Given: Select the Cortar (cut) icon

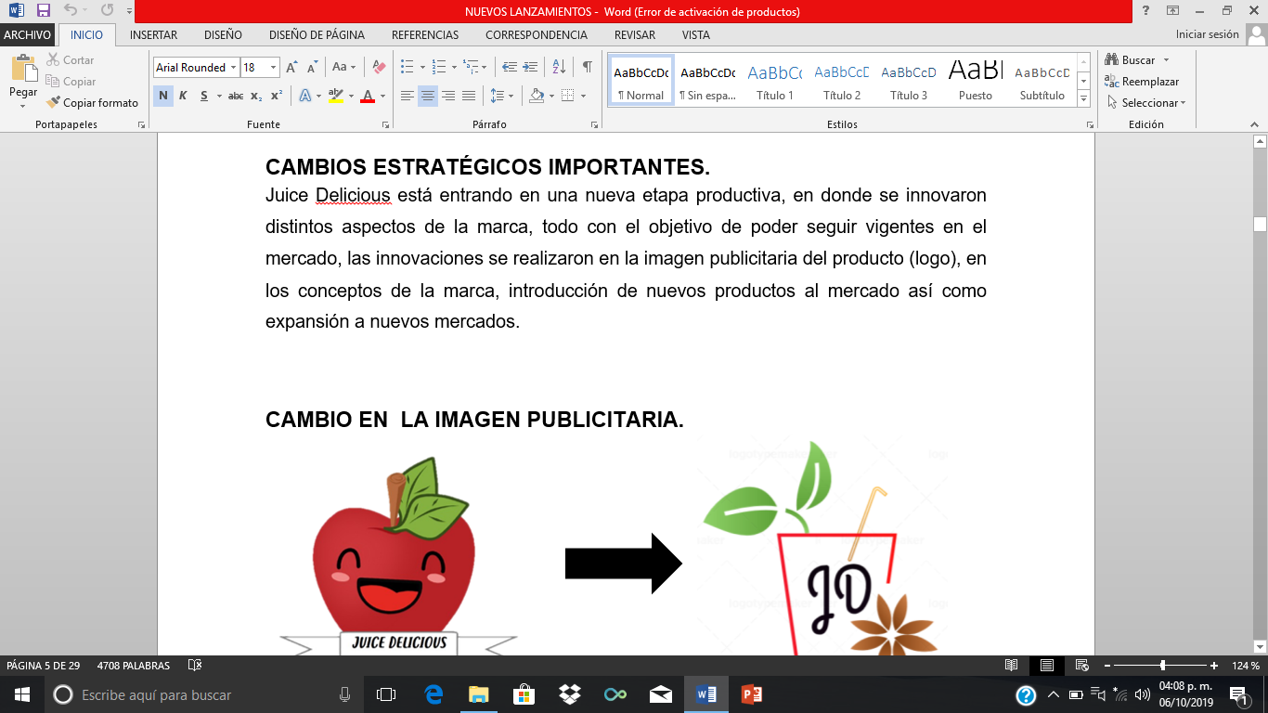Looking at the screenshot, I should point(54,60).
